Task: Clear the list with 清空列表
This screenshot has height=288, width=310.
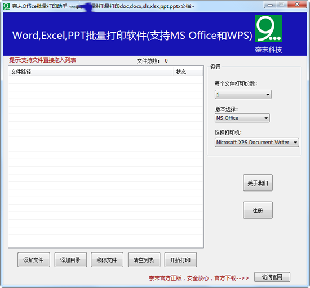Action: click(144, 260)
